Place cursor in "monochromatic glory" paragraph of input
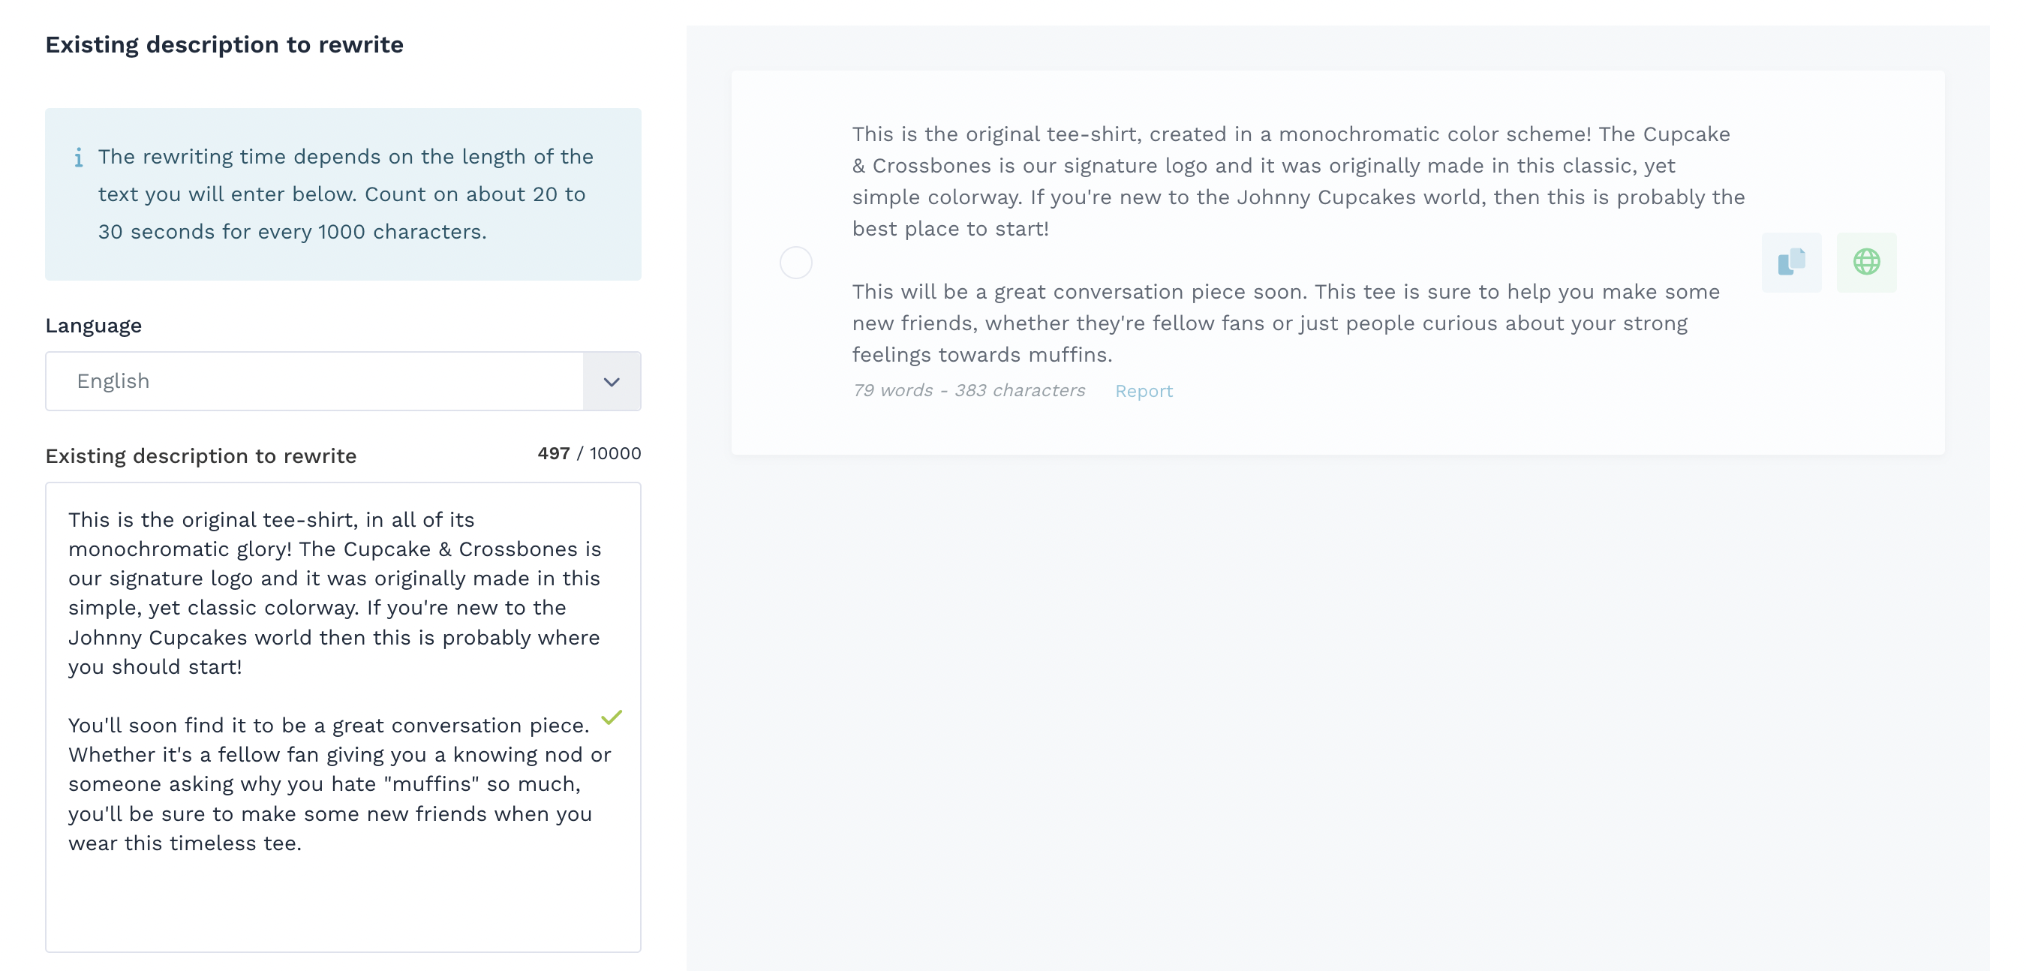2026x971 pixels. coord(334,593)
